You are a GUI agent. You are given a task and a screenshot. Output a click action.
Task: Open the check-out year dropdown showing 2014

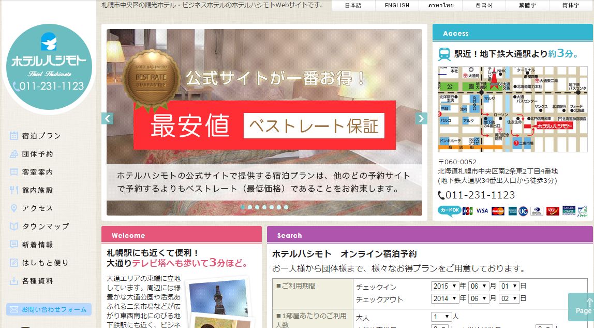coord(445,298)
